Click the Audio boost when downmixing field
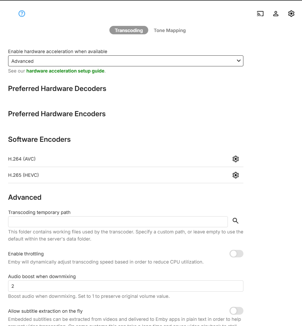The width and height of the screenshot is (302, 326). (125, 286)
